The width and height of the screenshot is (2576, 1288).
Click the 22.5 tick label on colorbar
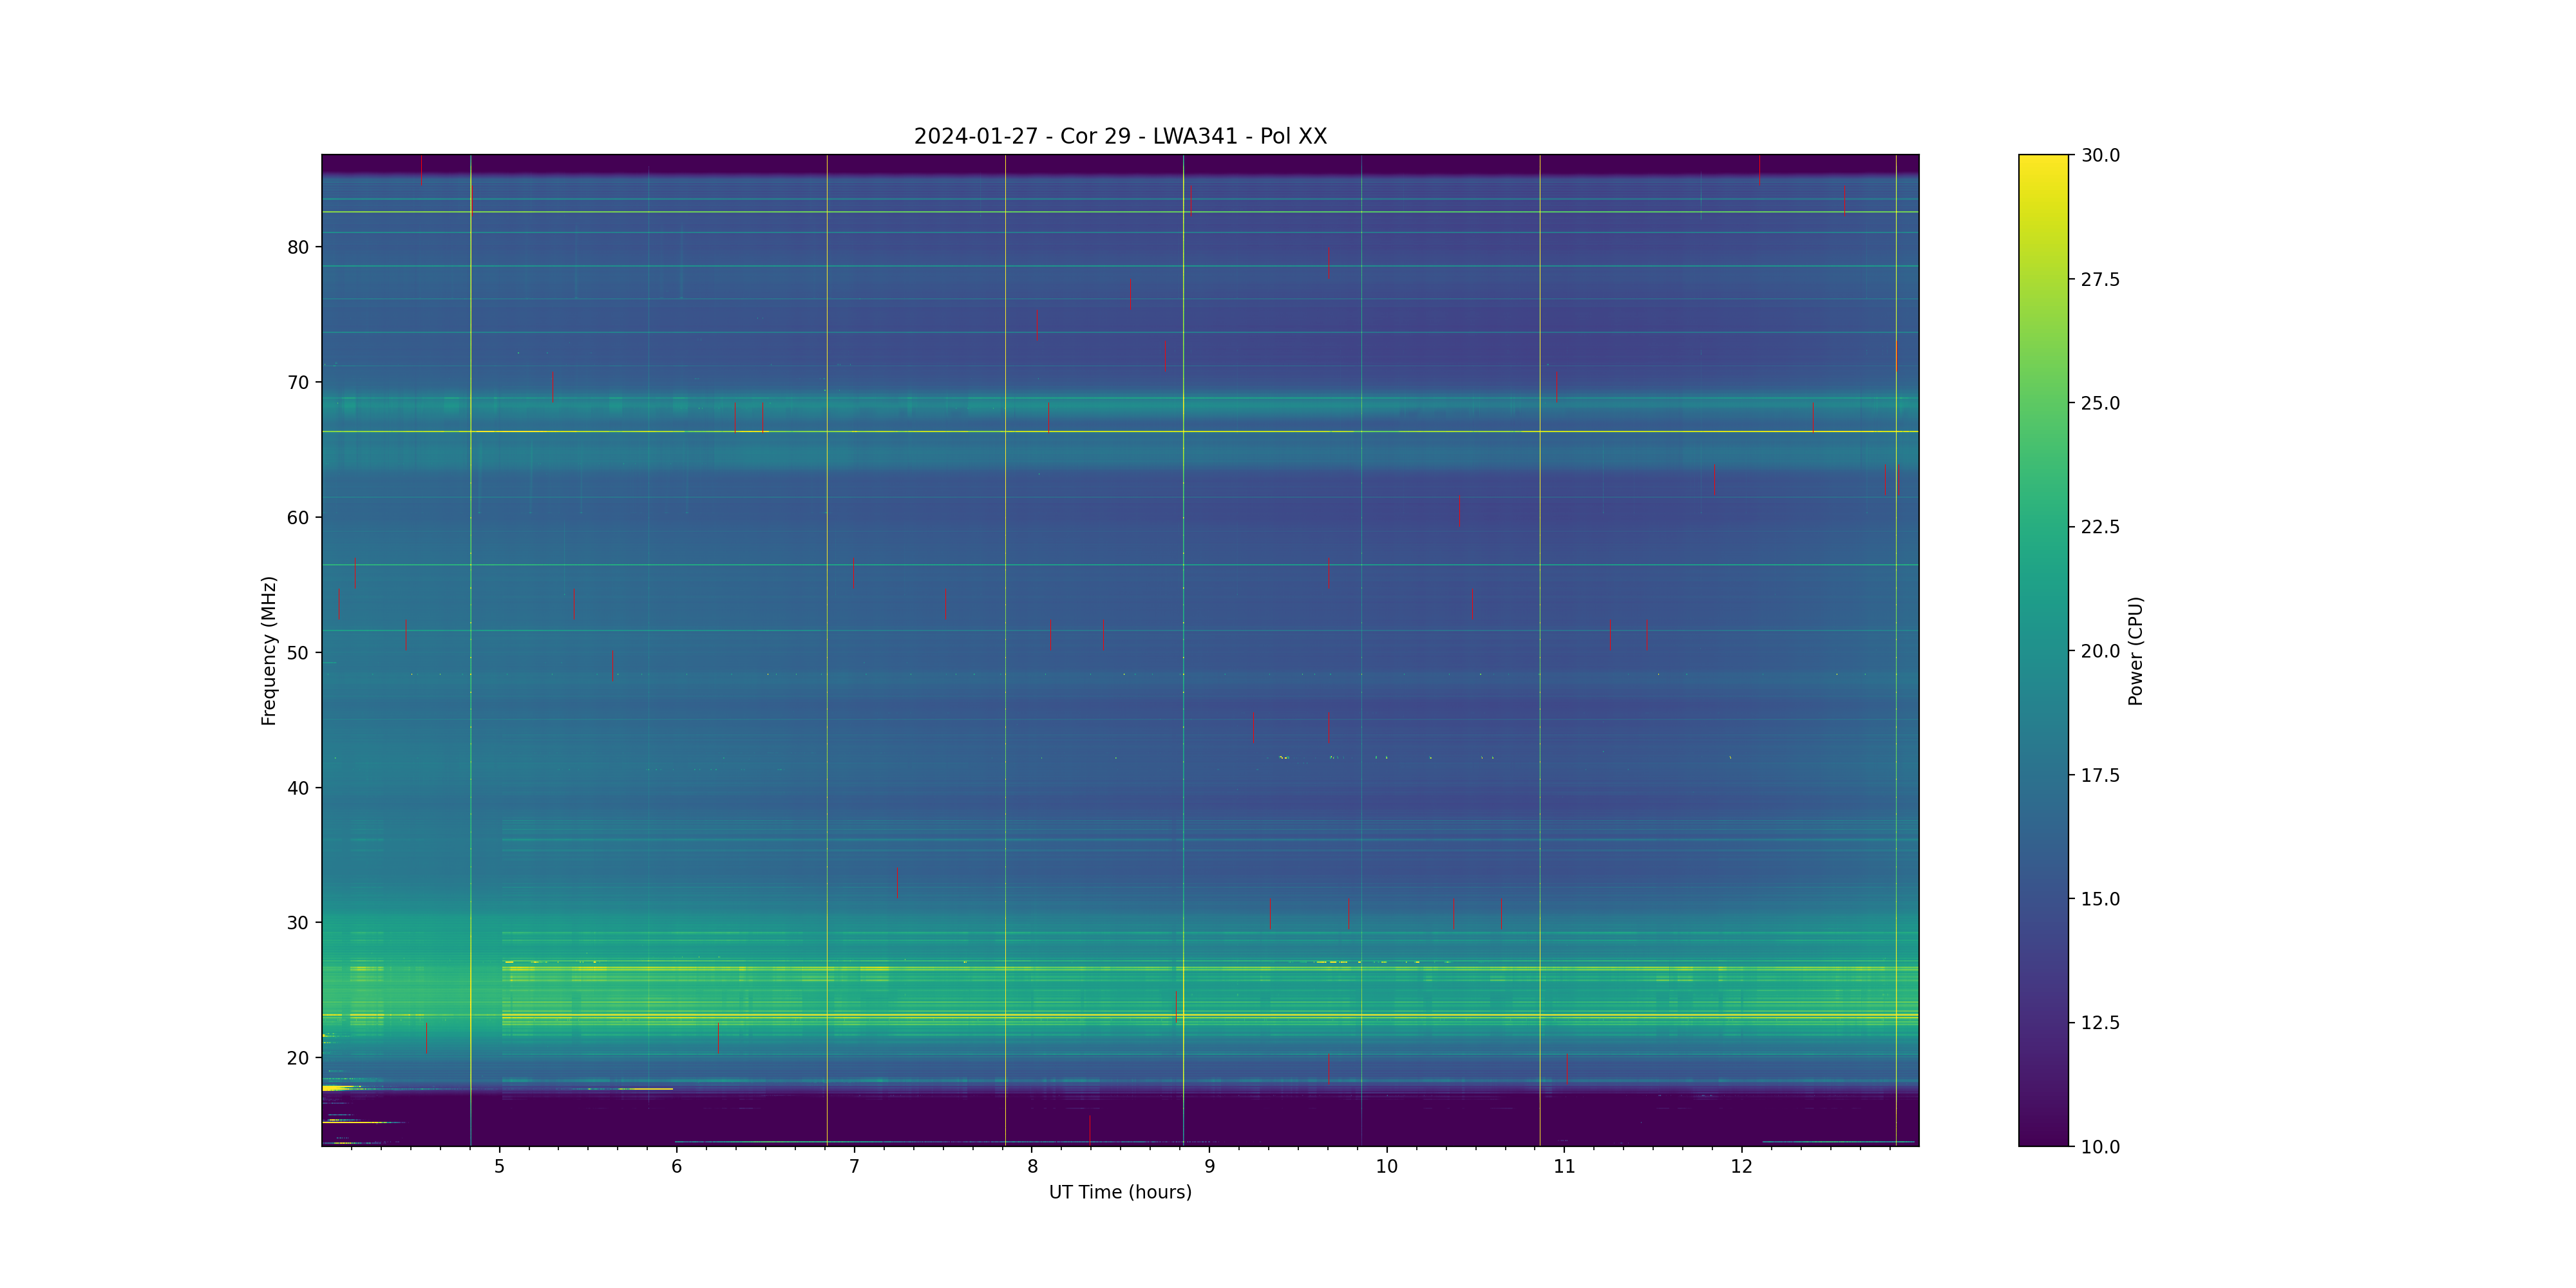(x=2100, y=527)
